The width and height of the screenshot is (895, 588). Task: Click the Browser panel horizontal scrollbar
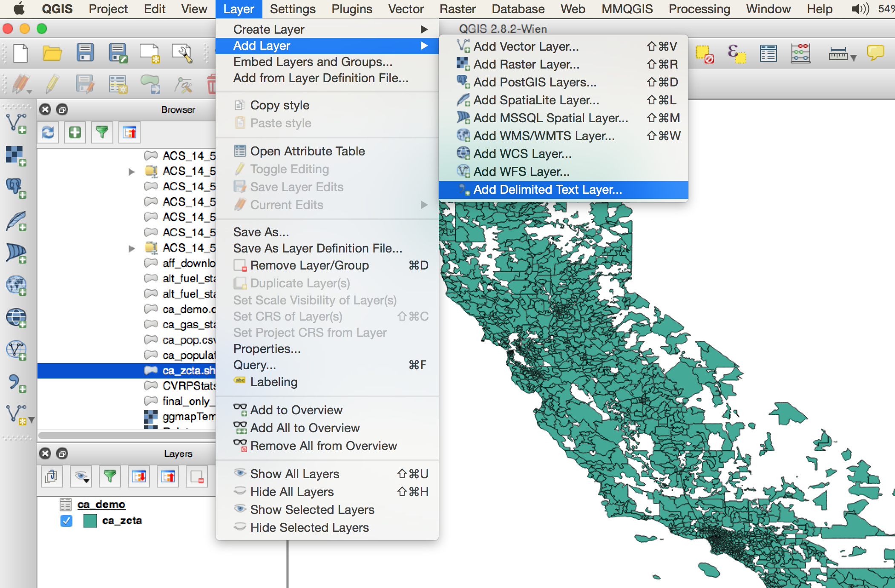pyautogui.click(x=127, y=435)
